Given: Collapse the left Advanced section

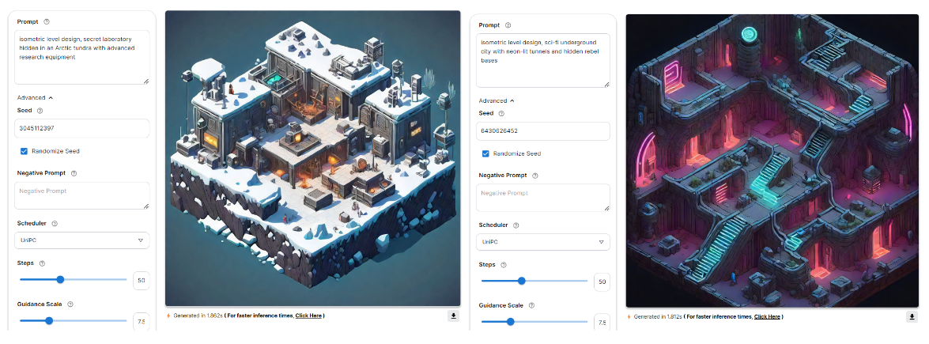Looking at the screenshot, I should pyautogui.click(x=35, y=98).
